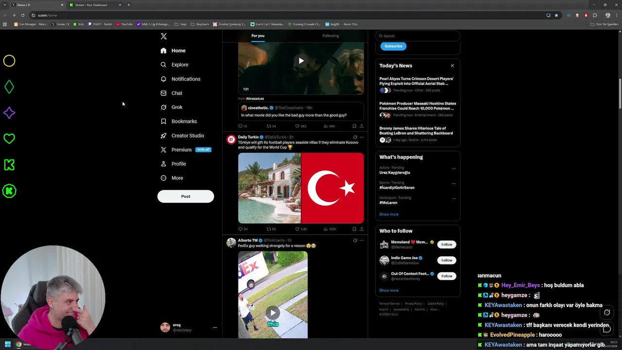Open Alberto TM profile avatar

coord(231,243)
